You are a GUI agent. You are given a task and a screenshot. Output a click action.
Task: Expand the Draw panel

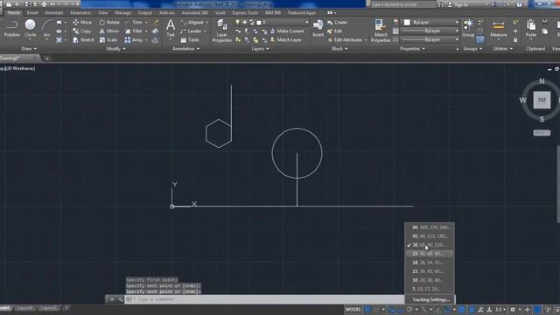(x=29, y=49)
